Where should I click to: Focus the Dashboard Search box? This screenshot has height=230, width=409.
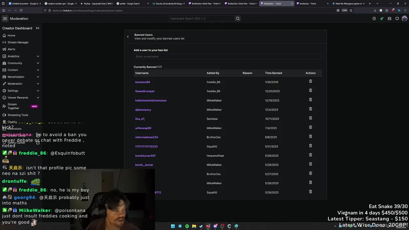click(201, 19)
